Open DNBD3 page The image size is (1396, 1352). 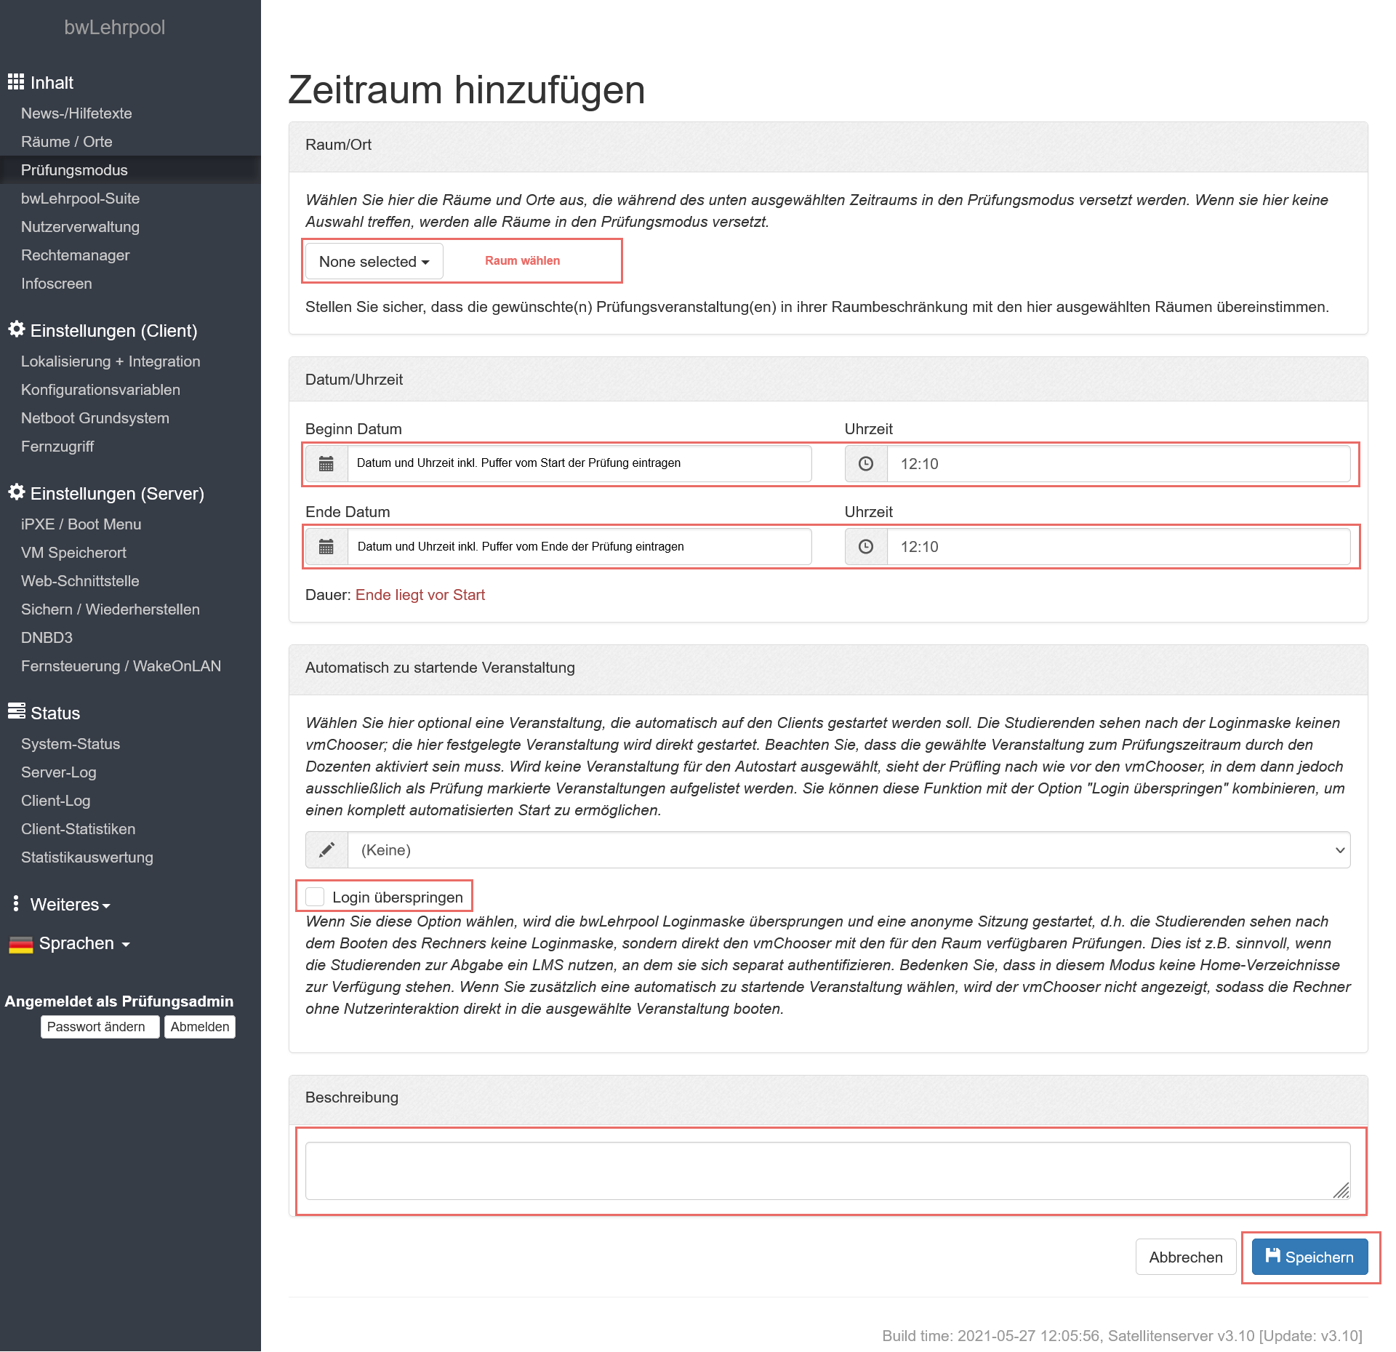tap(47, 638)
